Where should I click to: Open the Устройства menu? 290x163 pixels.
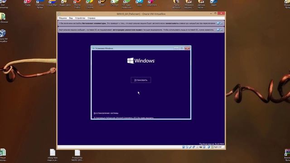[x=80, y=18]
